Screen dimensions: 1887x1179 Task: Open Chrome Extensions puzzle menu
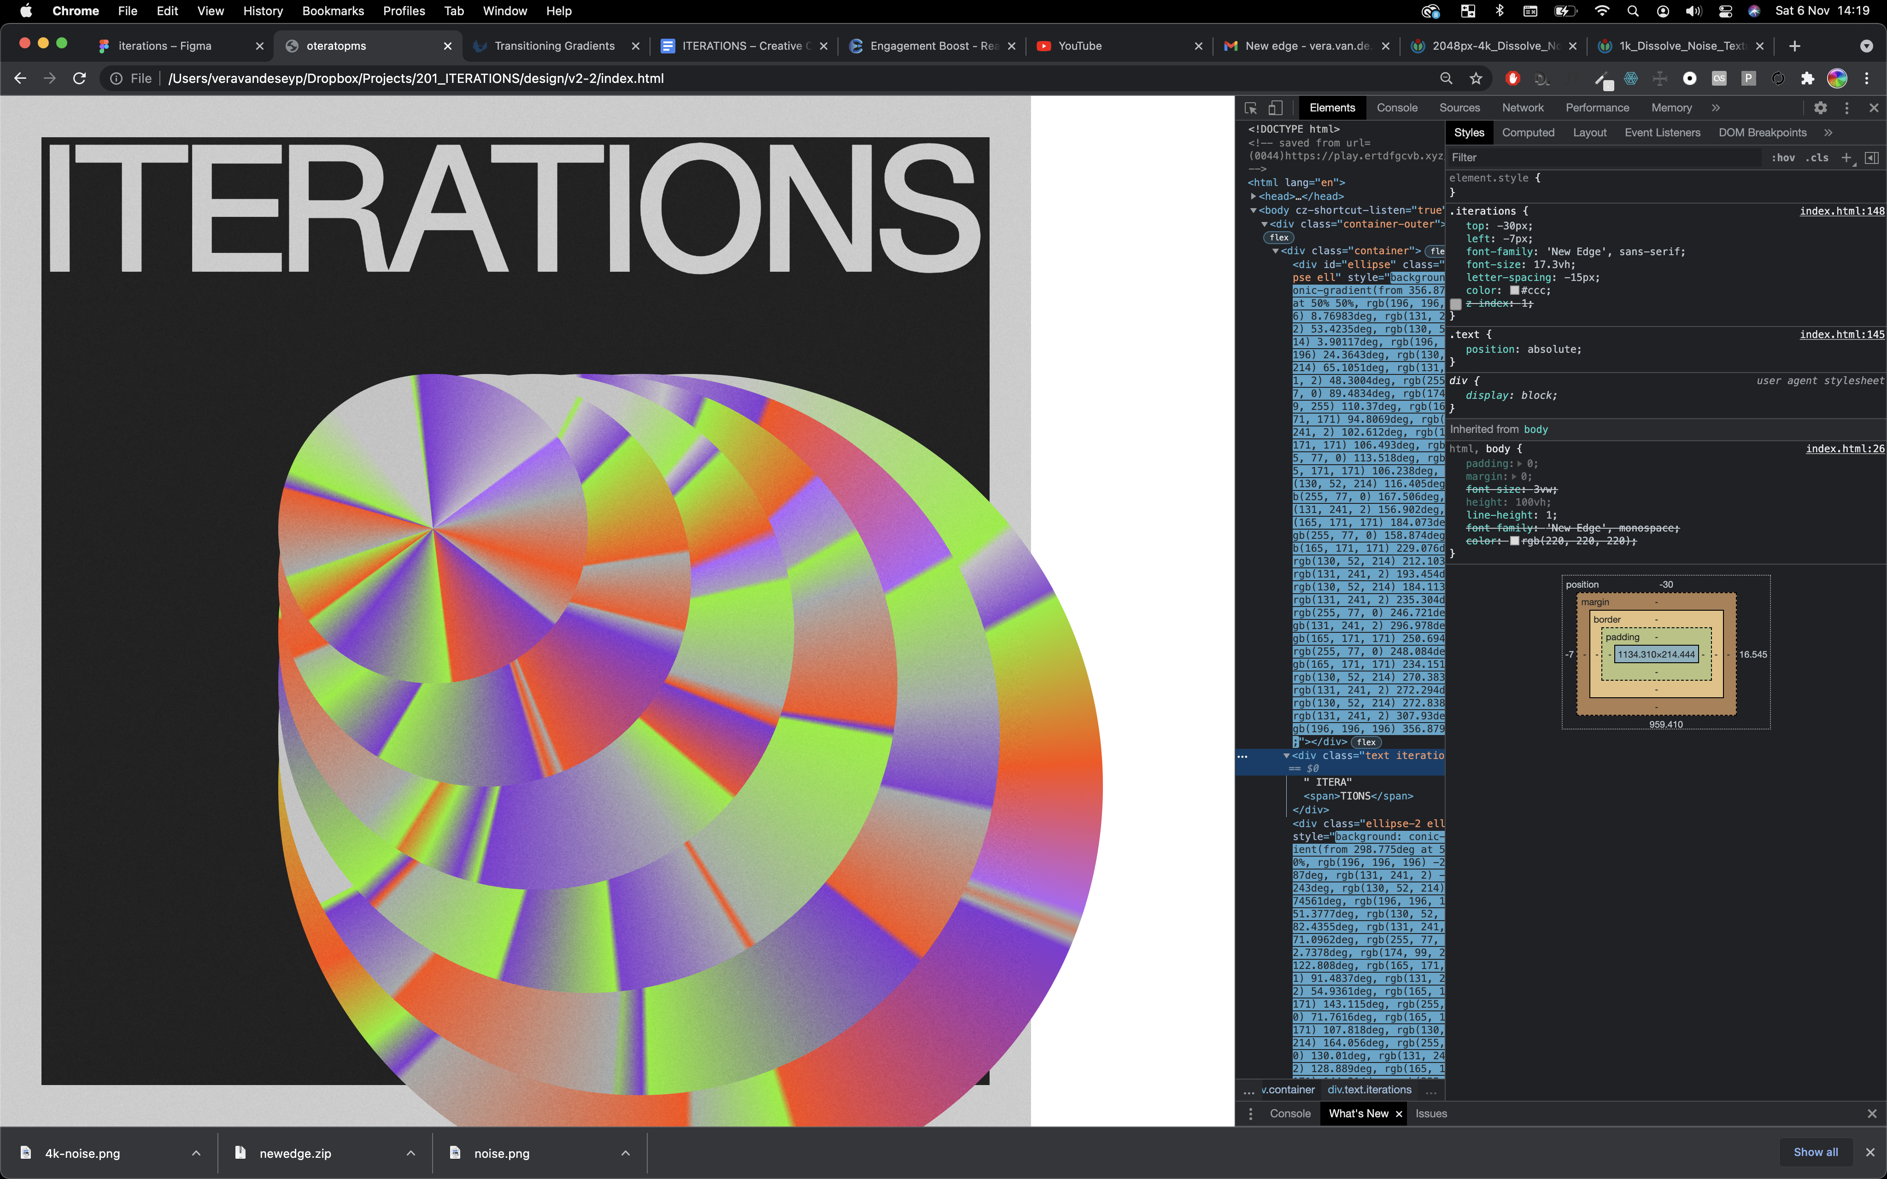tap(1807, 78)
